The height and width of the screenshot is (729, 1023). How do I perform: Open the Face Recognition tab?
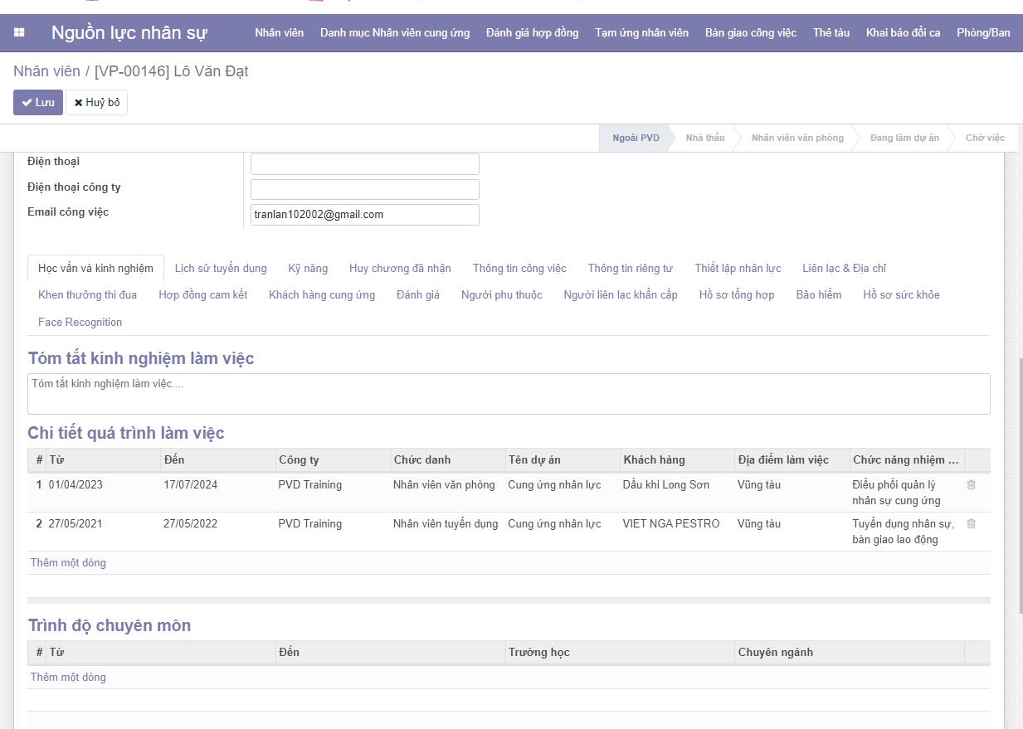click(80, 323)
